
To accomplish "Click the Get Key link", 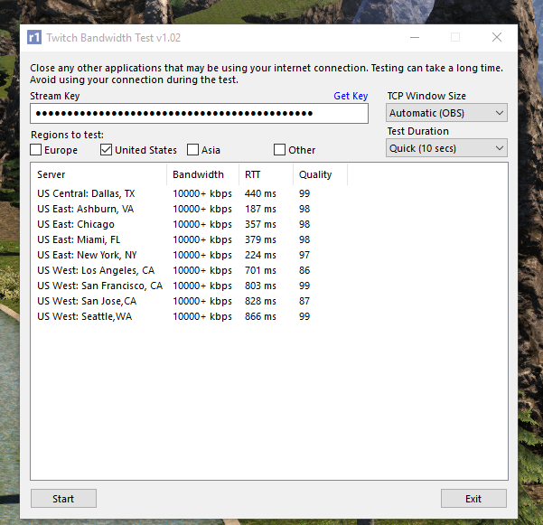I will tap(351, 96).
